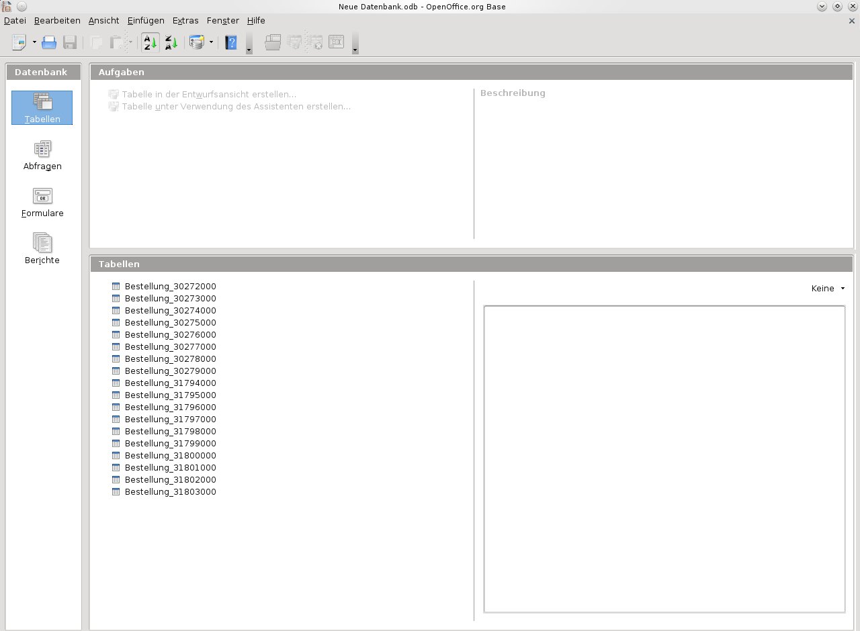Image resolution: width=860 pixels, height=631 pixels.
Task: Open the Einfügen menu
Action: [x=146, y=21]
